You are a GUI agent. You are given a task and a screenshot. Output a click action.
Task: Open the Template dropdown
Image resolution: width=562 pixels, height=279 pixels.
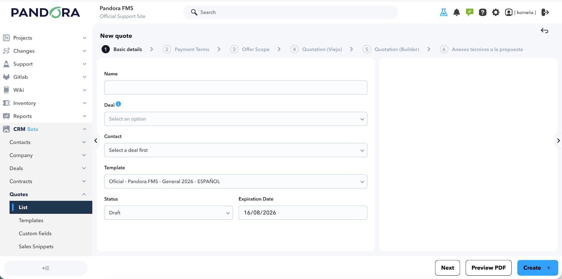pyautogui.click(x=236, y=182)
